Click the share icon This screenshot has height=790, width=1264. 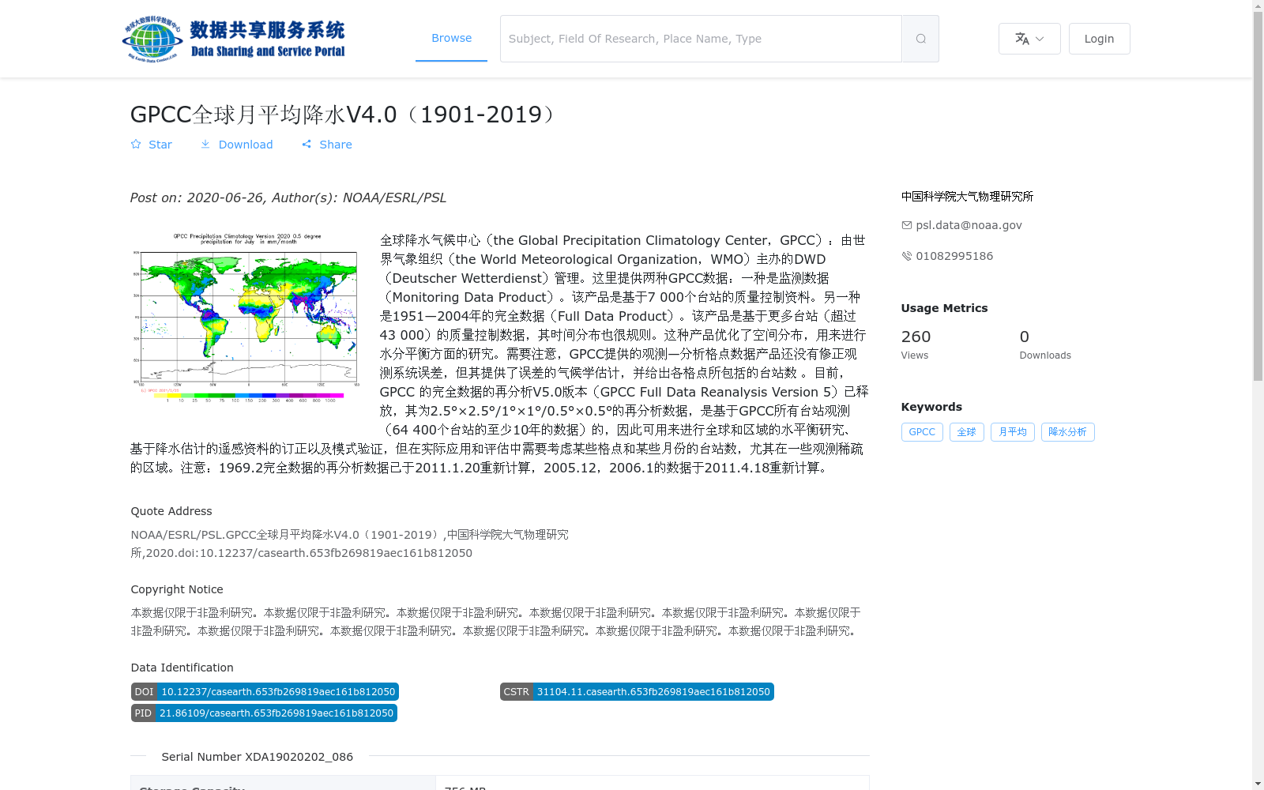point(307,145)
